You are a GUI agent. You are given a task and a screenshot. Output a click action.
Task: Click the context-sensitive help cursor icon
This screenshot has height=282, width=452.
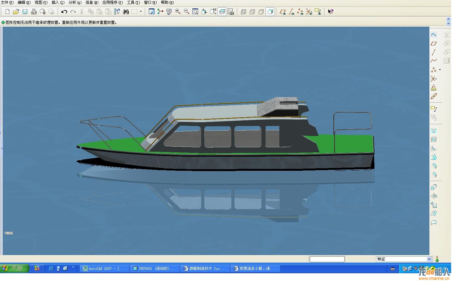pos(331,12)
